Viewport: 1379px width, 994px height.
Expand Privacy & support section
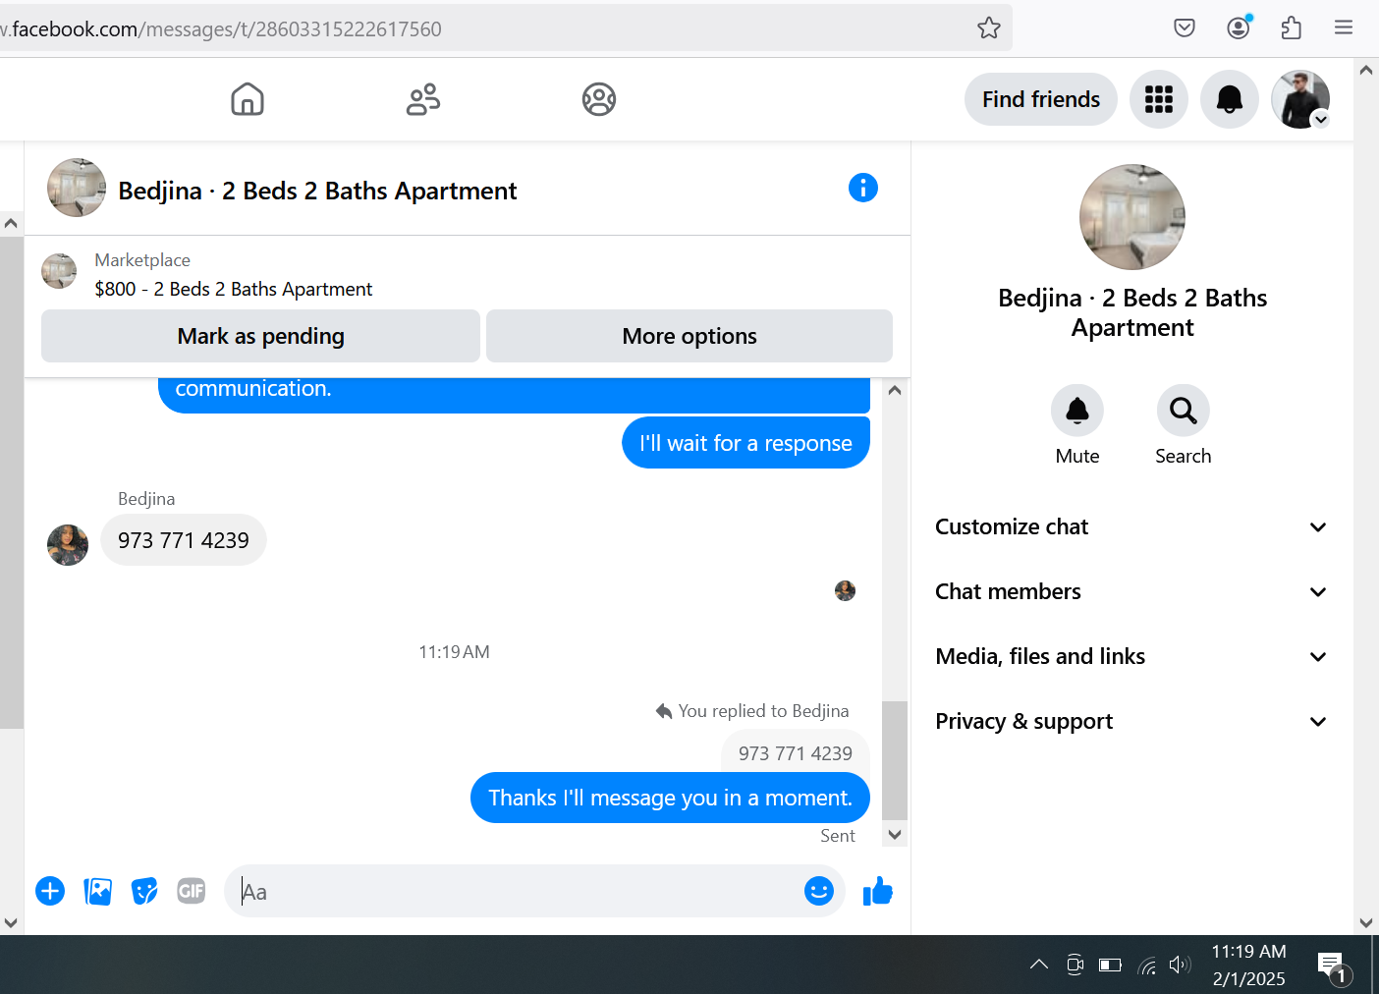click(1131, 721)
